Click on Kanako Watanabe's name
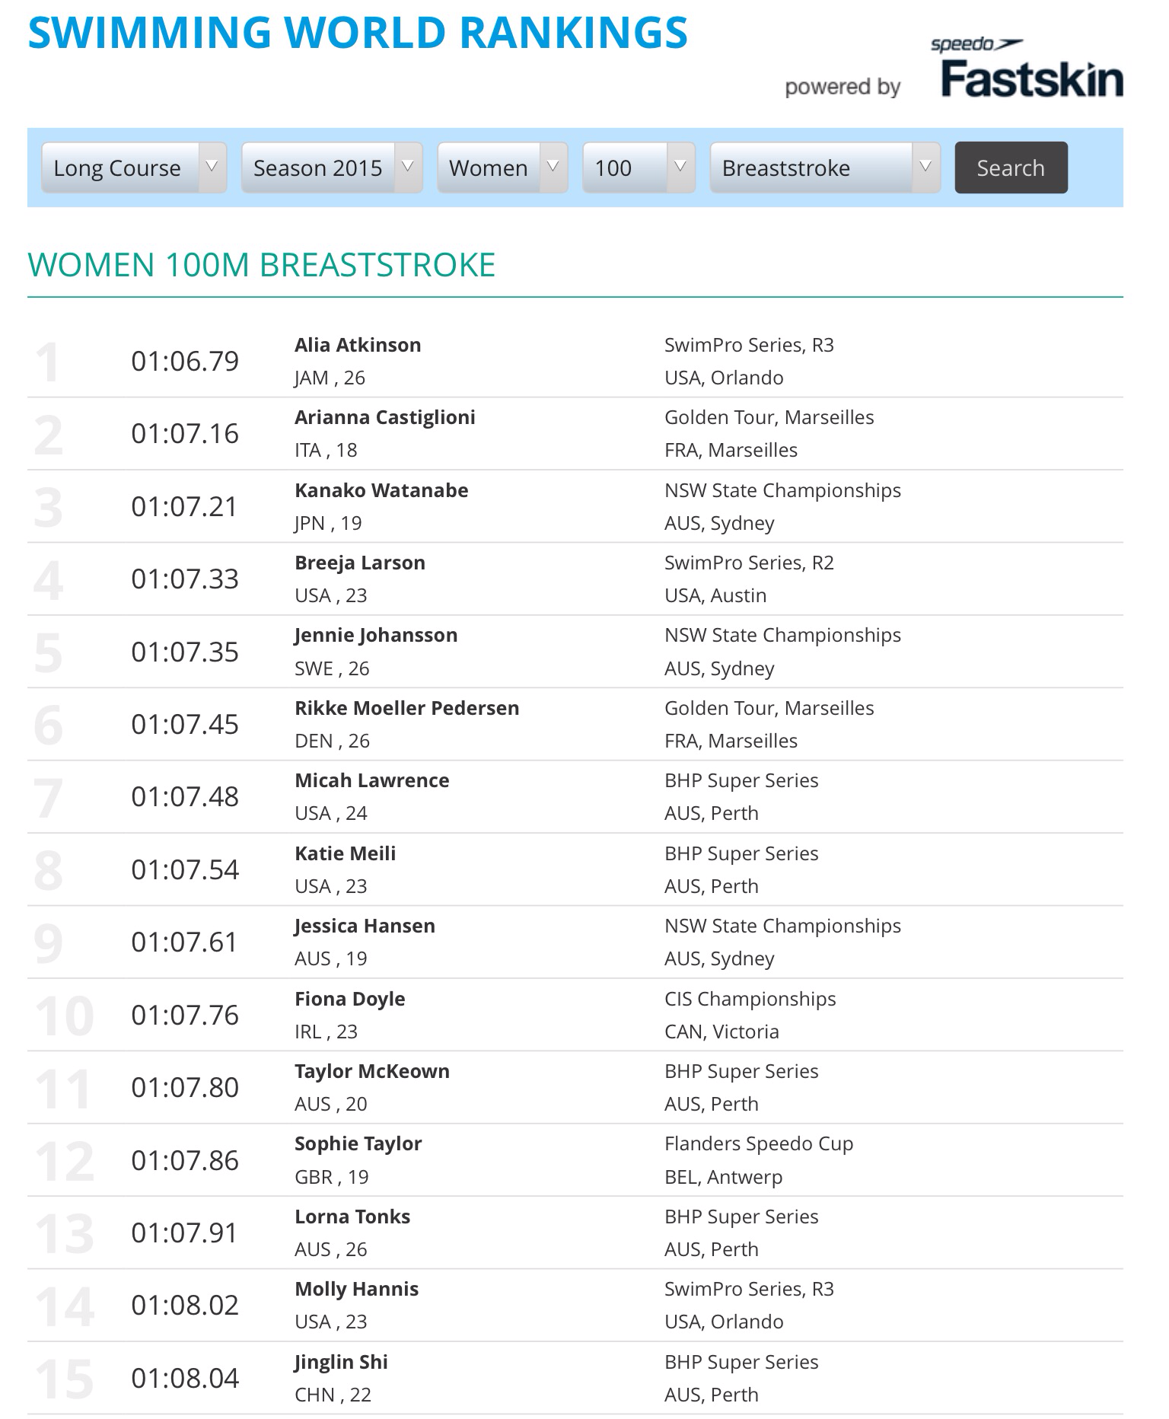The width and height of the screenshot is (1169, 1419). 381,490
